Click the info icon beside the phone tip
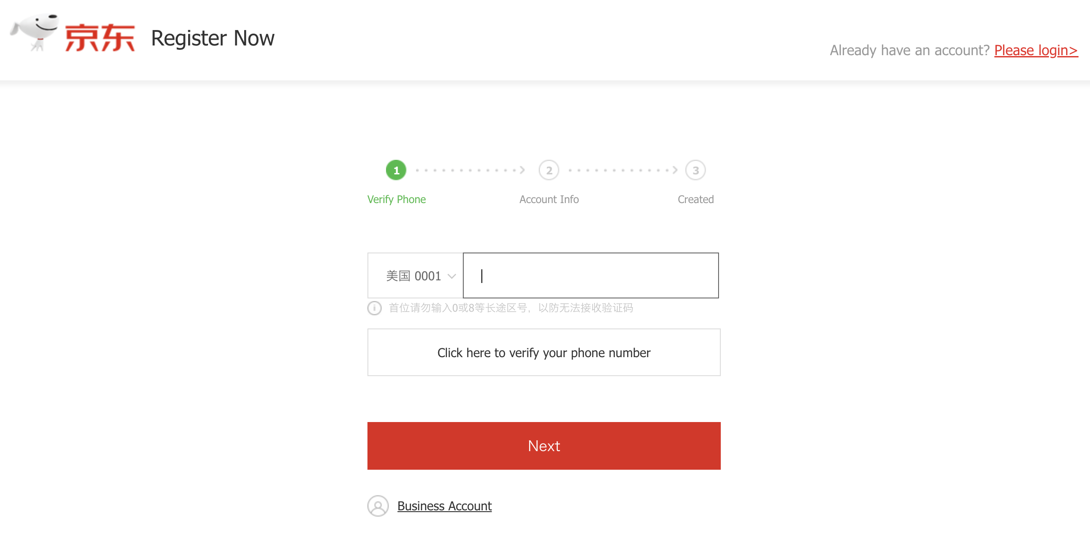The width and height of the screenshot is (1090, 543). click(x=374, y=308)
